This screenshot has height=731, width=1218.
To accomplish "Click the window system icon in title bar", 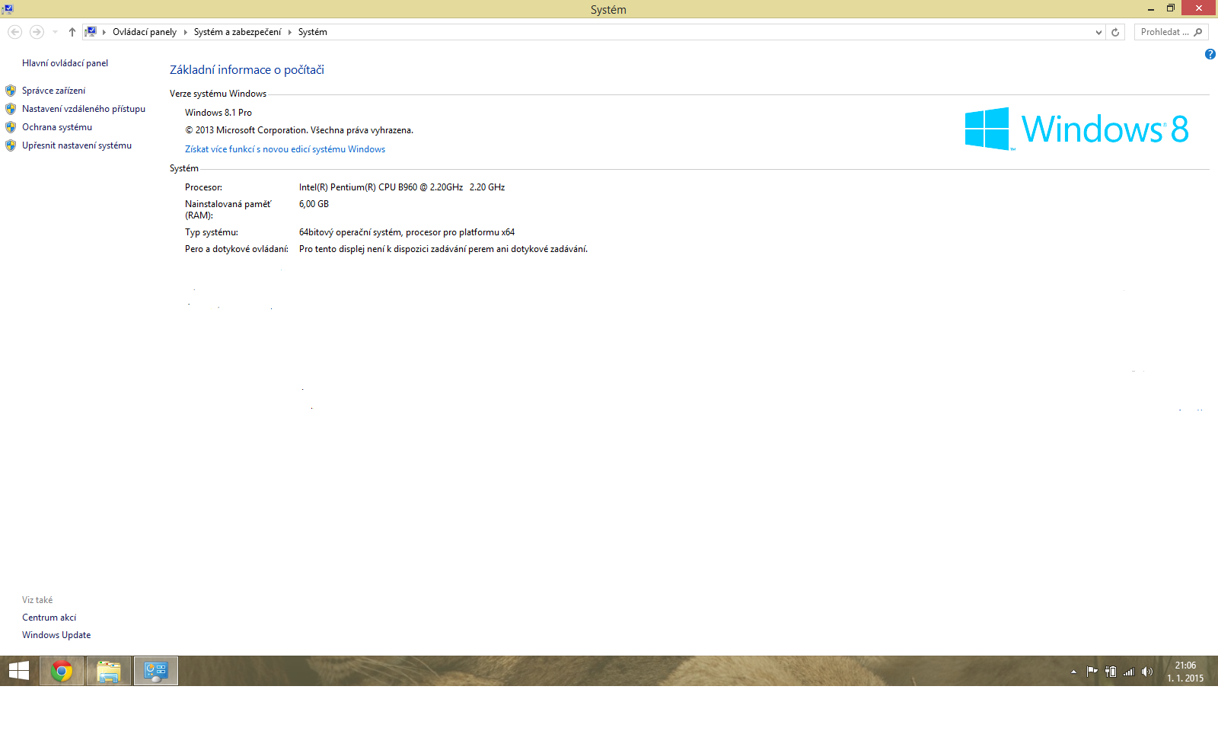I will tap(8, 9).
